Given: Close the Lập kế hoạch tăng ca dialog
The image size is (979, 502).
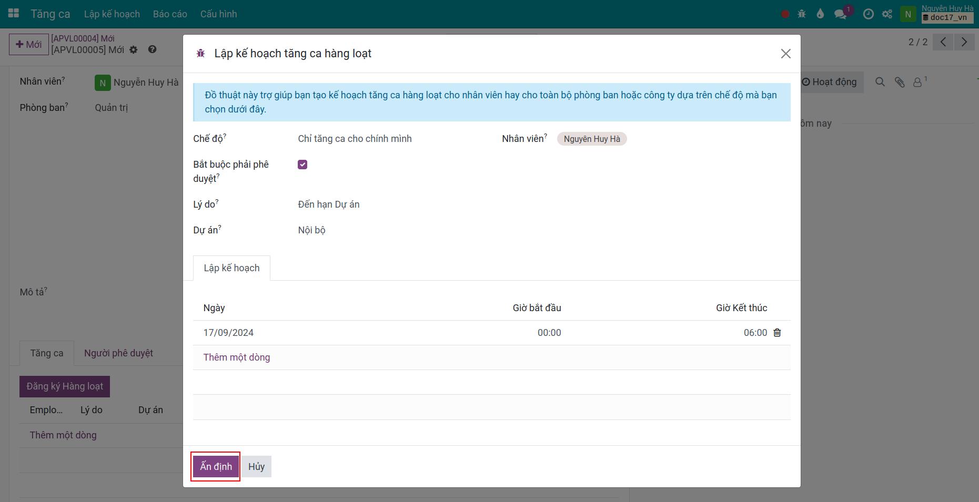Looking at the screenshot, I should pos(786,54).
